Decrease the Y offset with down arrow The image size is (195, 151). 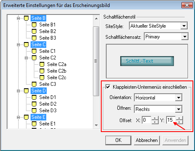[x=179, y=122]
